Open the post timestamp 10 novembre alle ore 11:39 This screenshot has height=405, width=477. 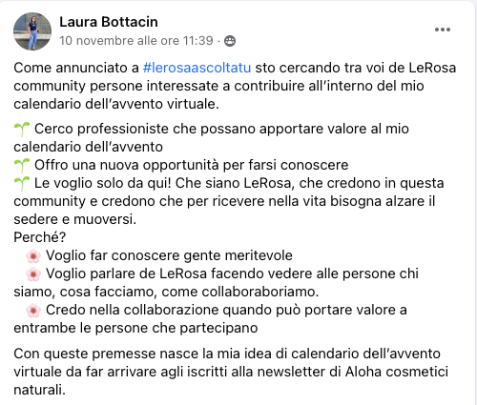(x=136, y=41)
